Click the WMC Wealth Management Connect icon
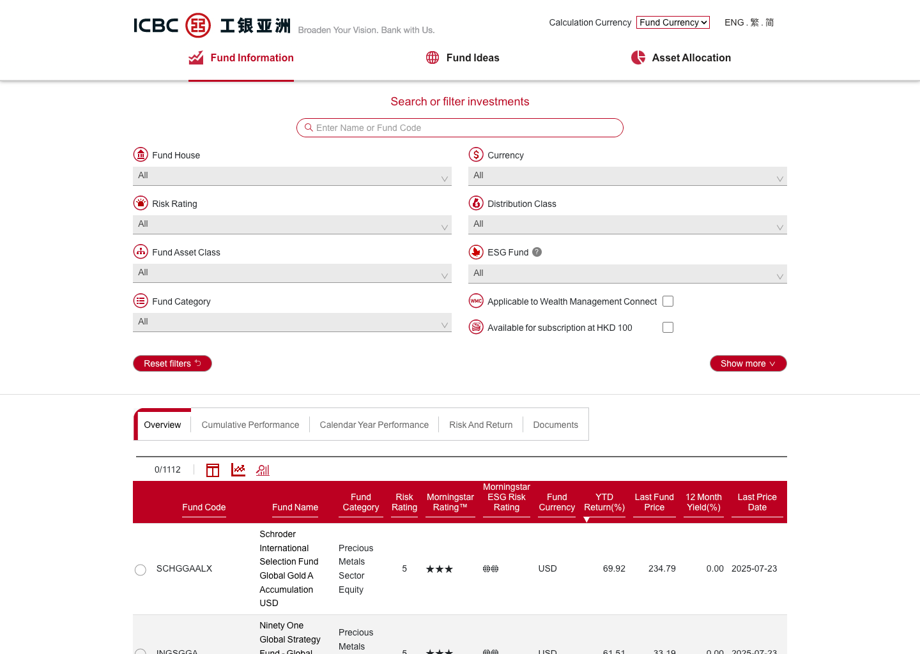The image size is (920, 654). pyautogui.click(x=476, y=301)
